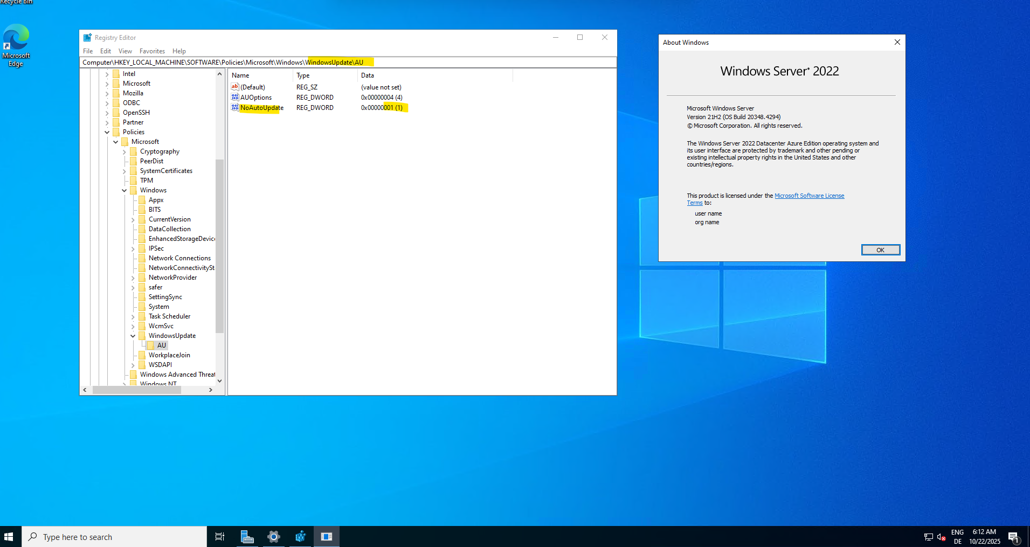Expand the CurrentVersion registry key
The height and width of the screenshot is (547, 1030).
coord(133,220)
